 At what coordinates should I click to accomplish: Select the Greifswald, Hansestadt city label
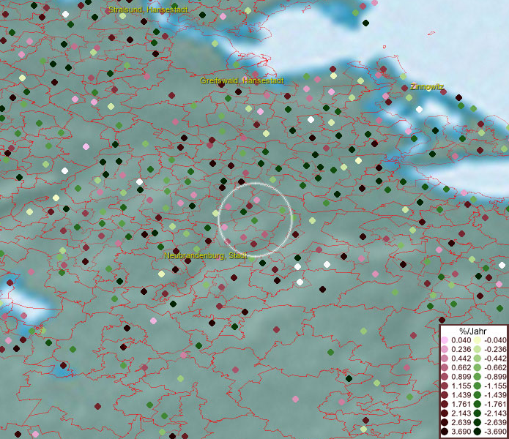pyautogui.click(x=241, y=80)
